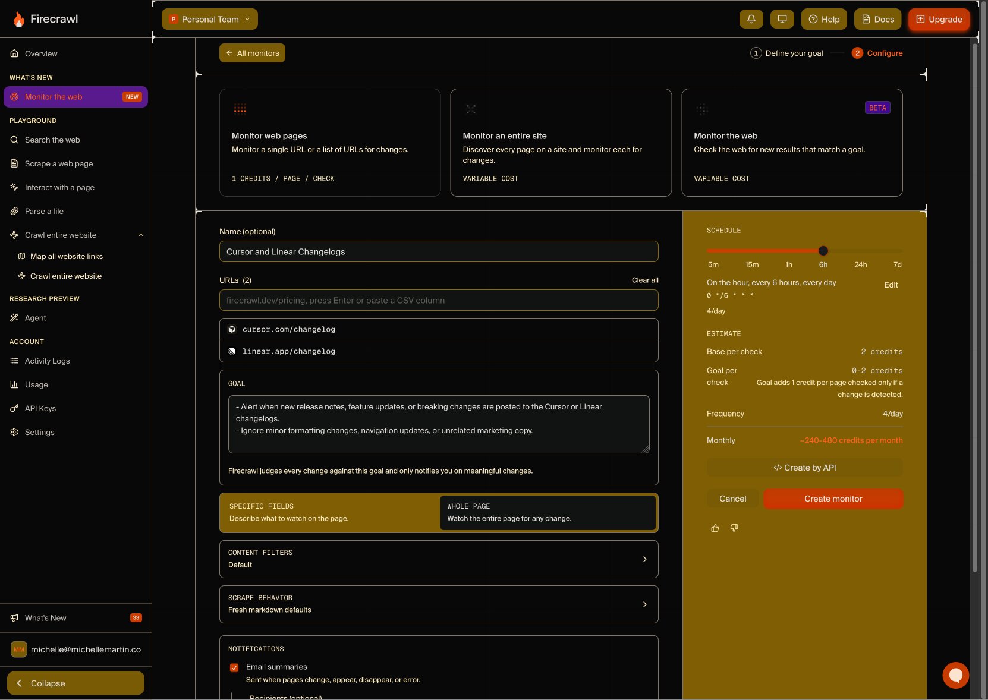
Task: Collapse the Crawl entire website group
Action: click(x=141, y=235)
